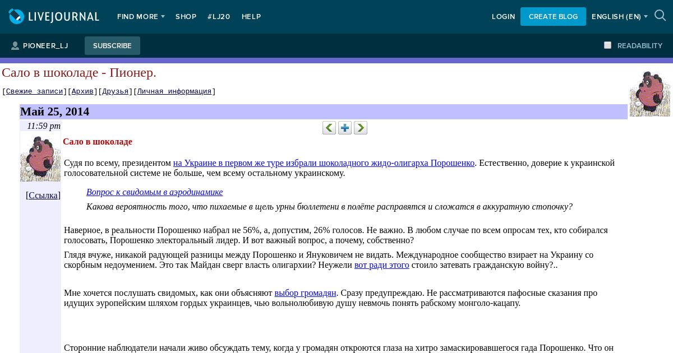Subscribe to the pioneer_lj journal
673x353 pixels.
coord(112,46)
